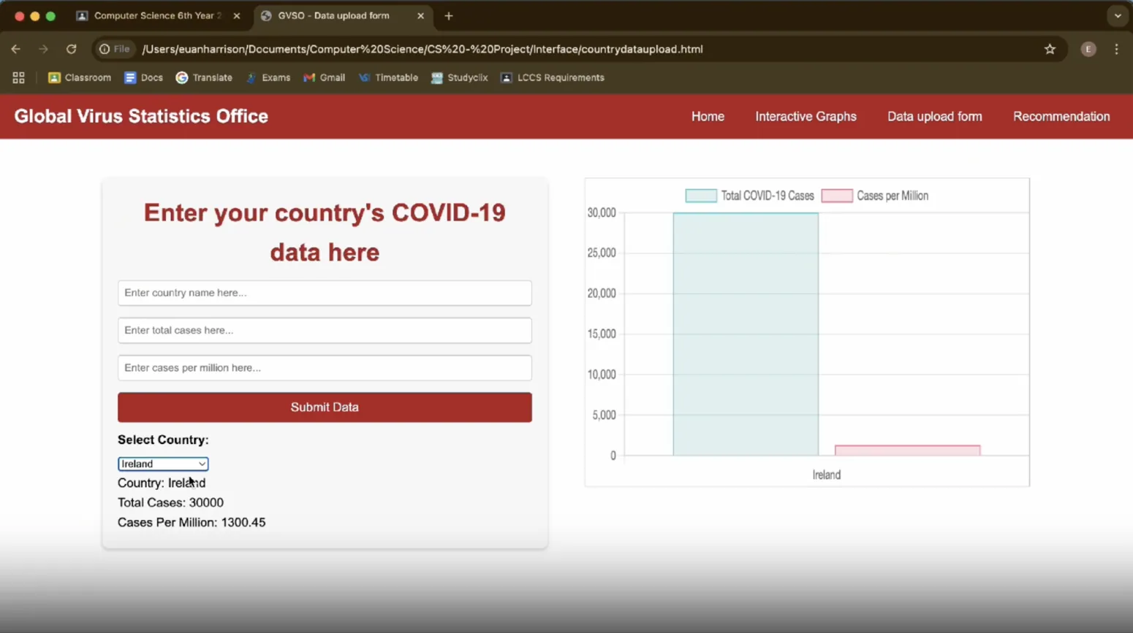Open Data upload form nav link

[x=934, y=116]
